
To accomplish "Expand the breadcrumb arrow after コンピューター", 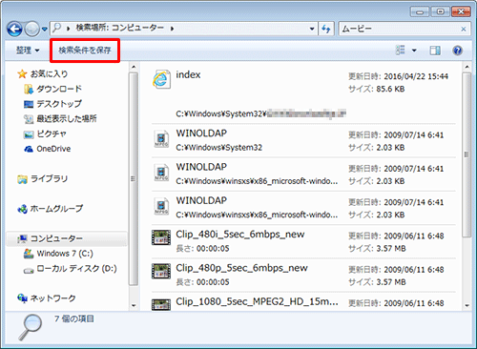I will [172, 29].
